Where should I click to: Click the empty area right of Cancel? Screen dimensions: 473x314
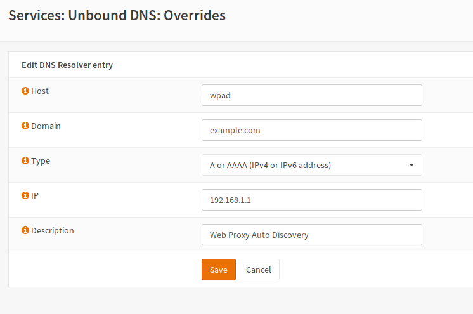[374, 270]
